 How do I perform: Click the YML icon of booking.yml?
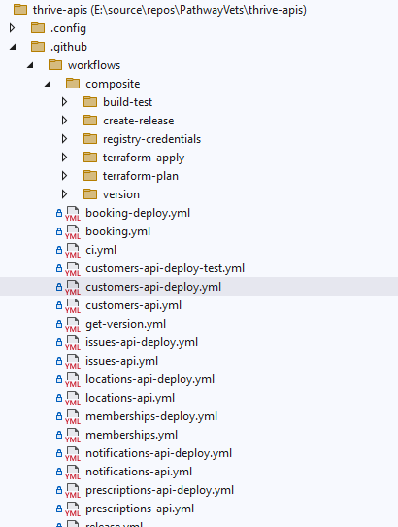point(73,232)
